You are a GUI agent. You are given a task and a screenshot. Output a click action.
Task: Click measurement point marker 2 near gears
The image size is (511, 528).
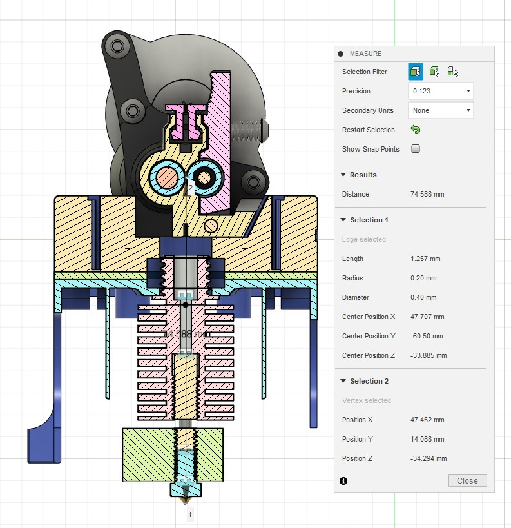[190, 188]
